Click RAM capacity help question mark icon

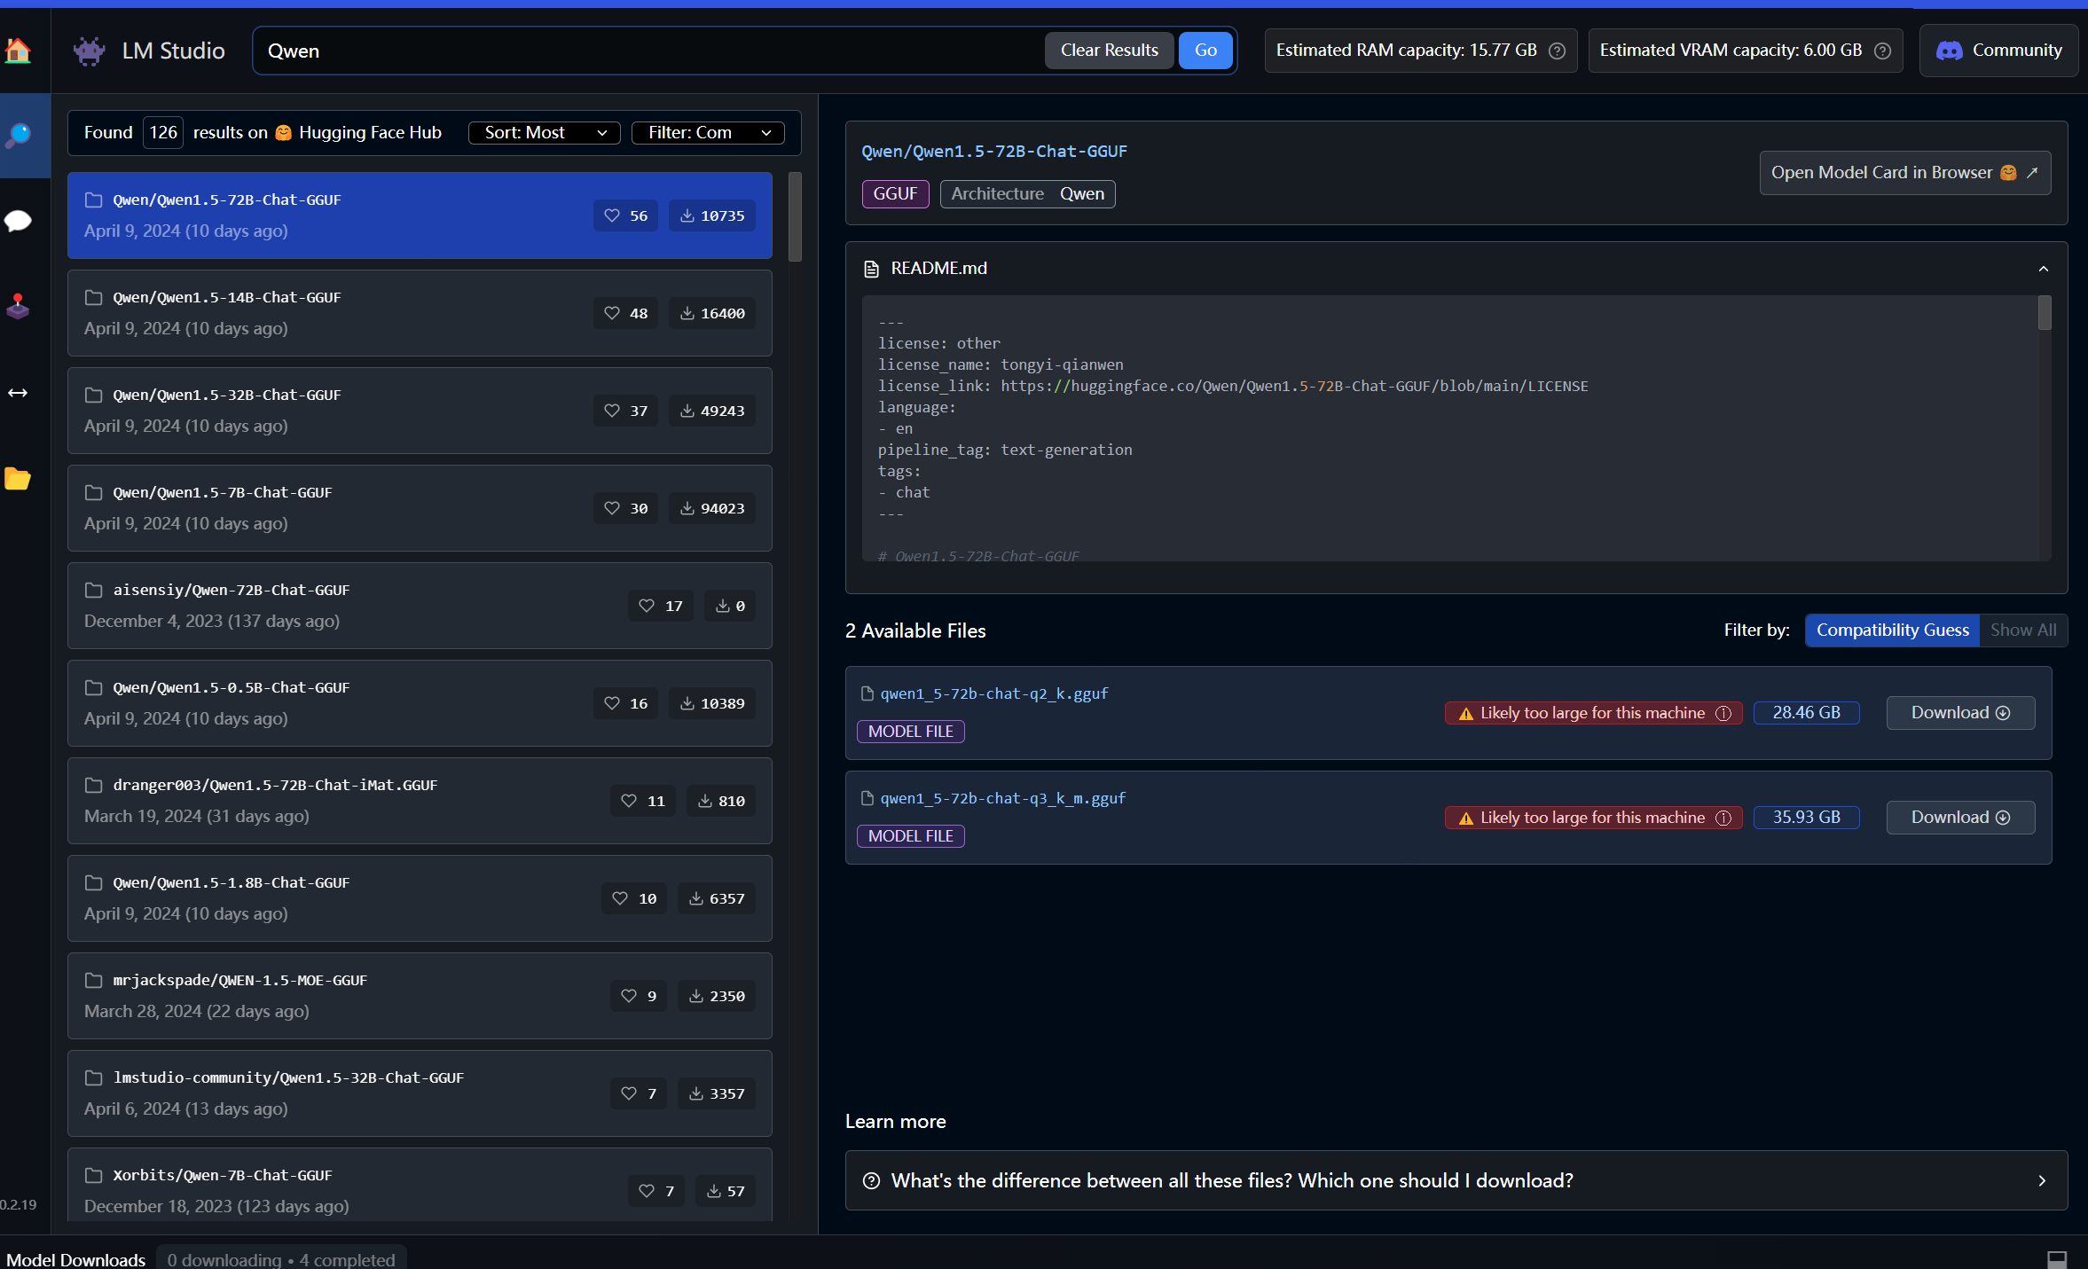click(x=1557, y=51)
